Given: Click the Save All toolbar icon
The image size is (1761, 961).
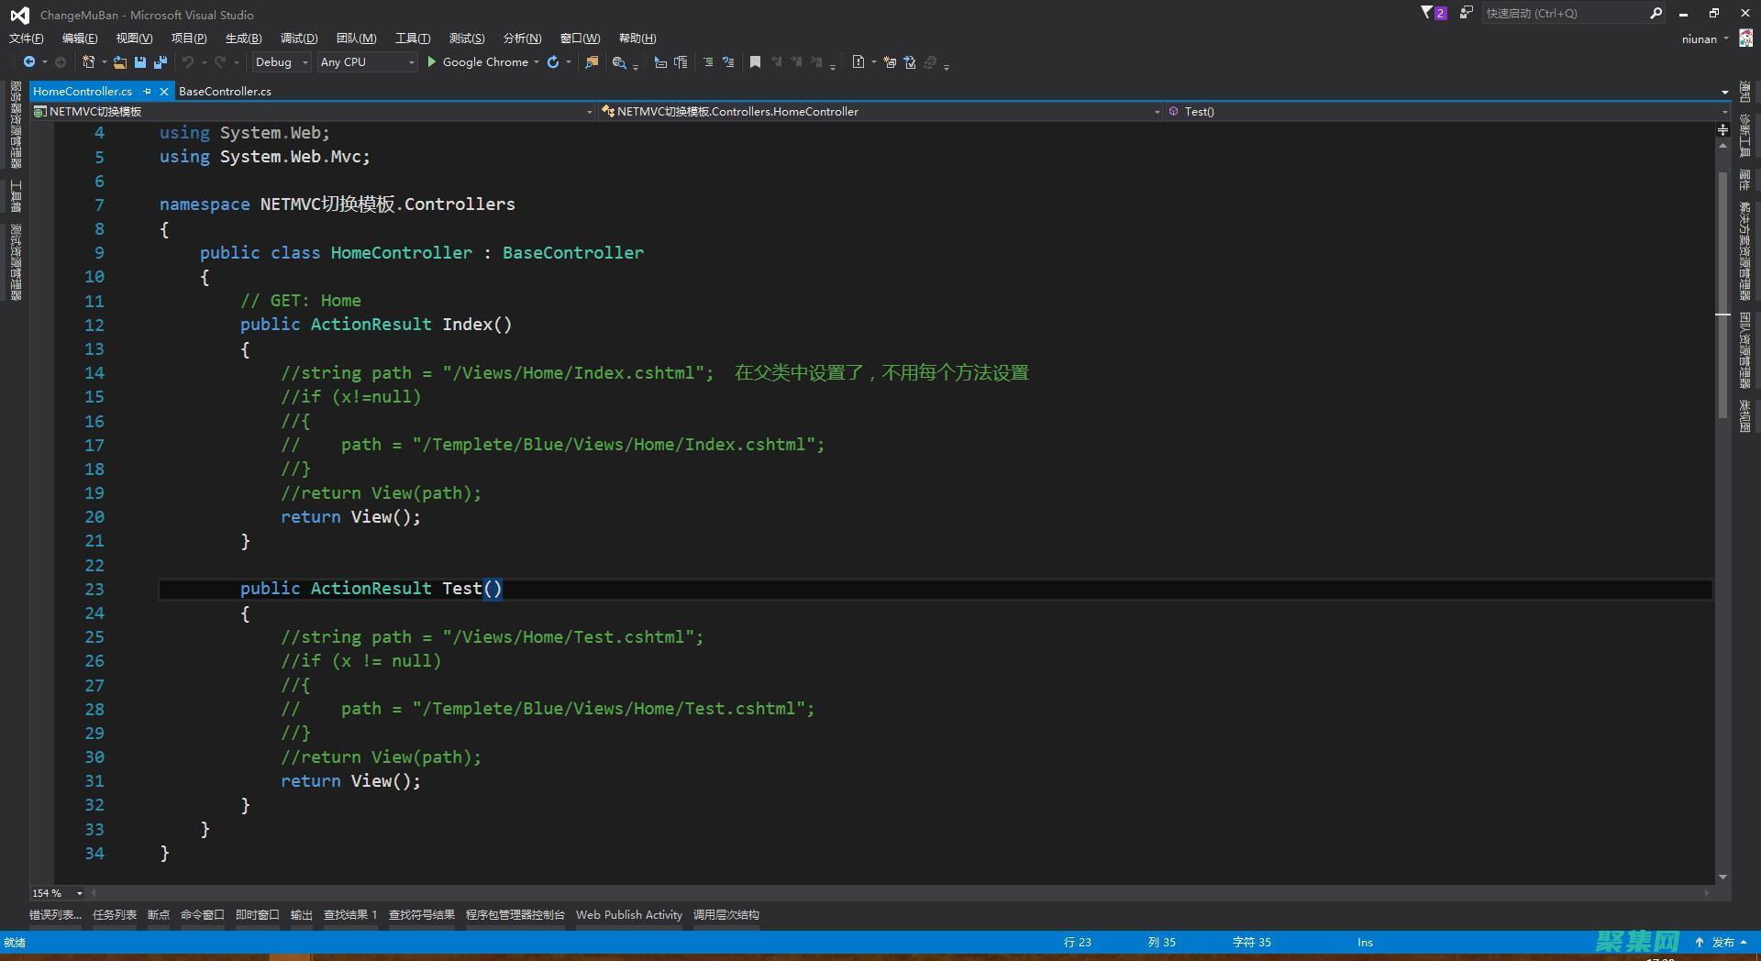Looking at the screenshot, I should (x=161, y=62).
